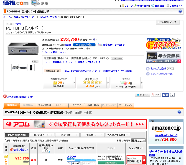Open the TEAC BurrBrown news headline
This screenshot has width=186, height=165.
coord(97,71)
